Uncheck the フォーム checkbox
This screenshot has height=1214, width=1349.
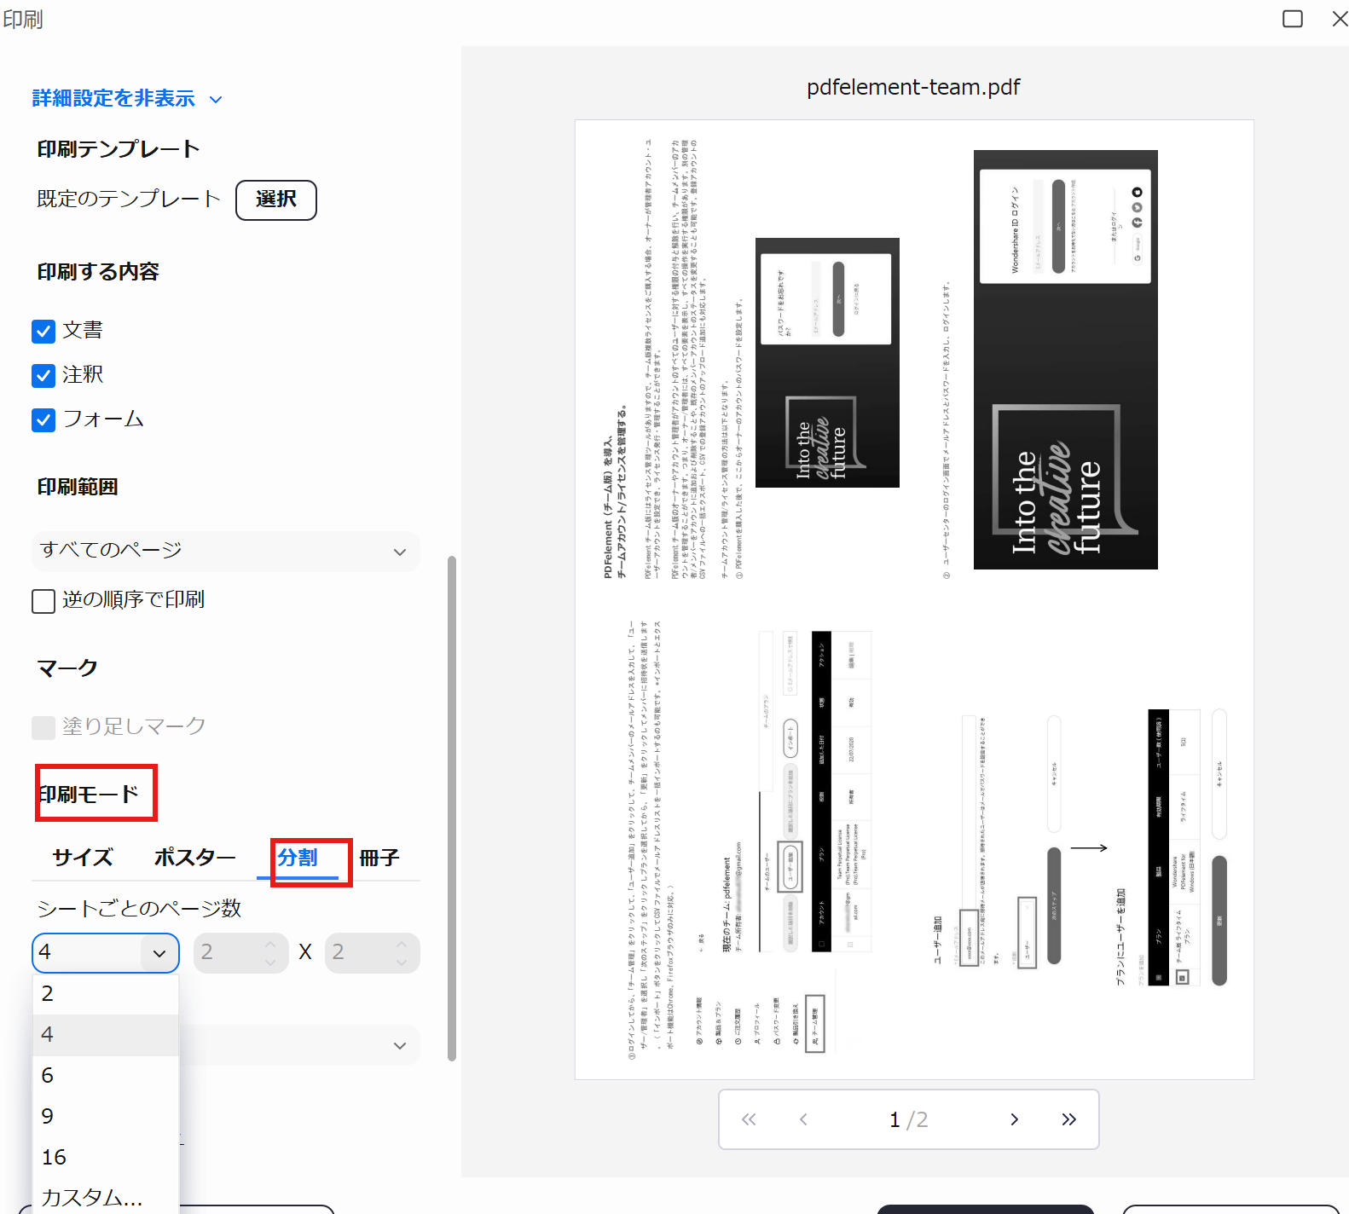tap(43, 420)
